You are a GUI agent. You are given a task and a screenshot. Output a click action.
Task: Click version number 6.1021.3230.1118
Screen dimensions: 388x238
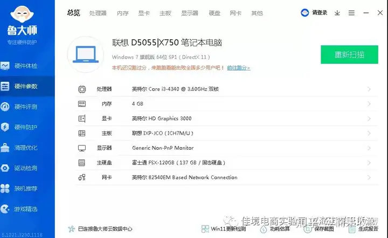pyautogui.click(x=22, y=235)
